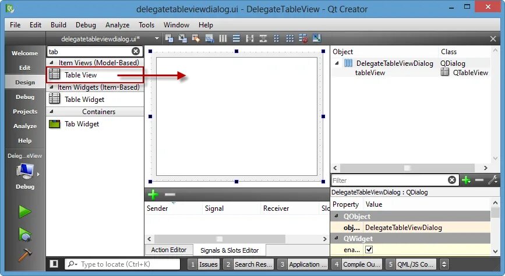The height and width of the screenshot is (276, 505).
Task: Select the Edit Signals/Slots mode icon
Action: [183, 38]
